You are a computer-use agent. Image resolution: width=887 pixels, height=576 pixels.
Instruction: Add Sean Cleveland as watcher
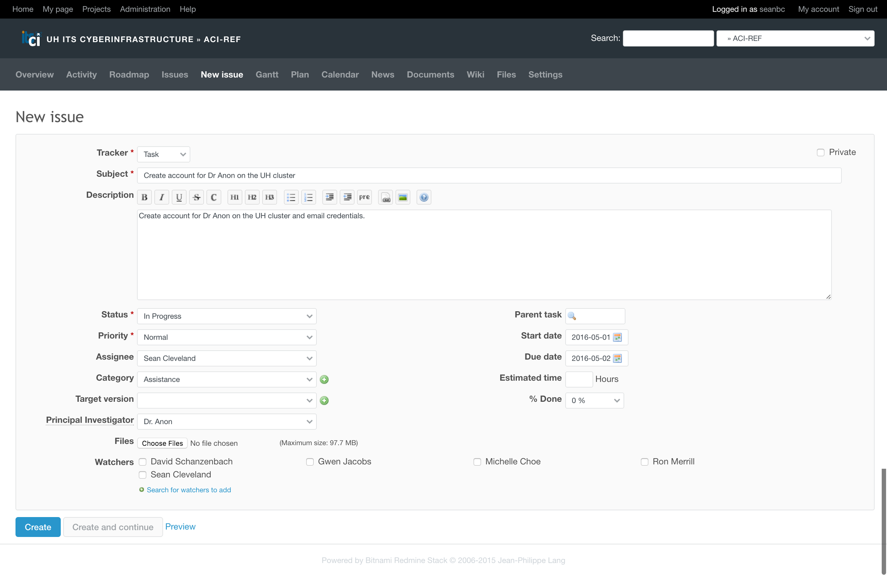coord(143,475)
